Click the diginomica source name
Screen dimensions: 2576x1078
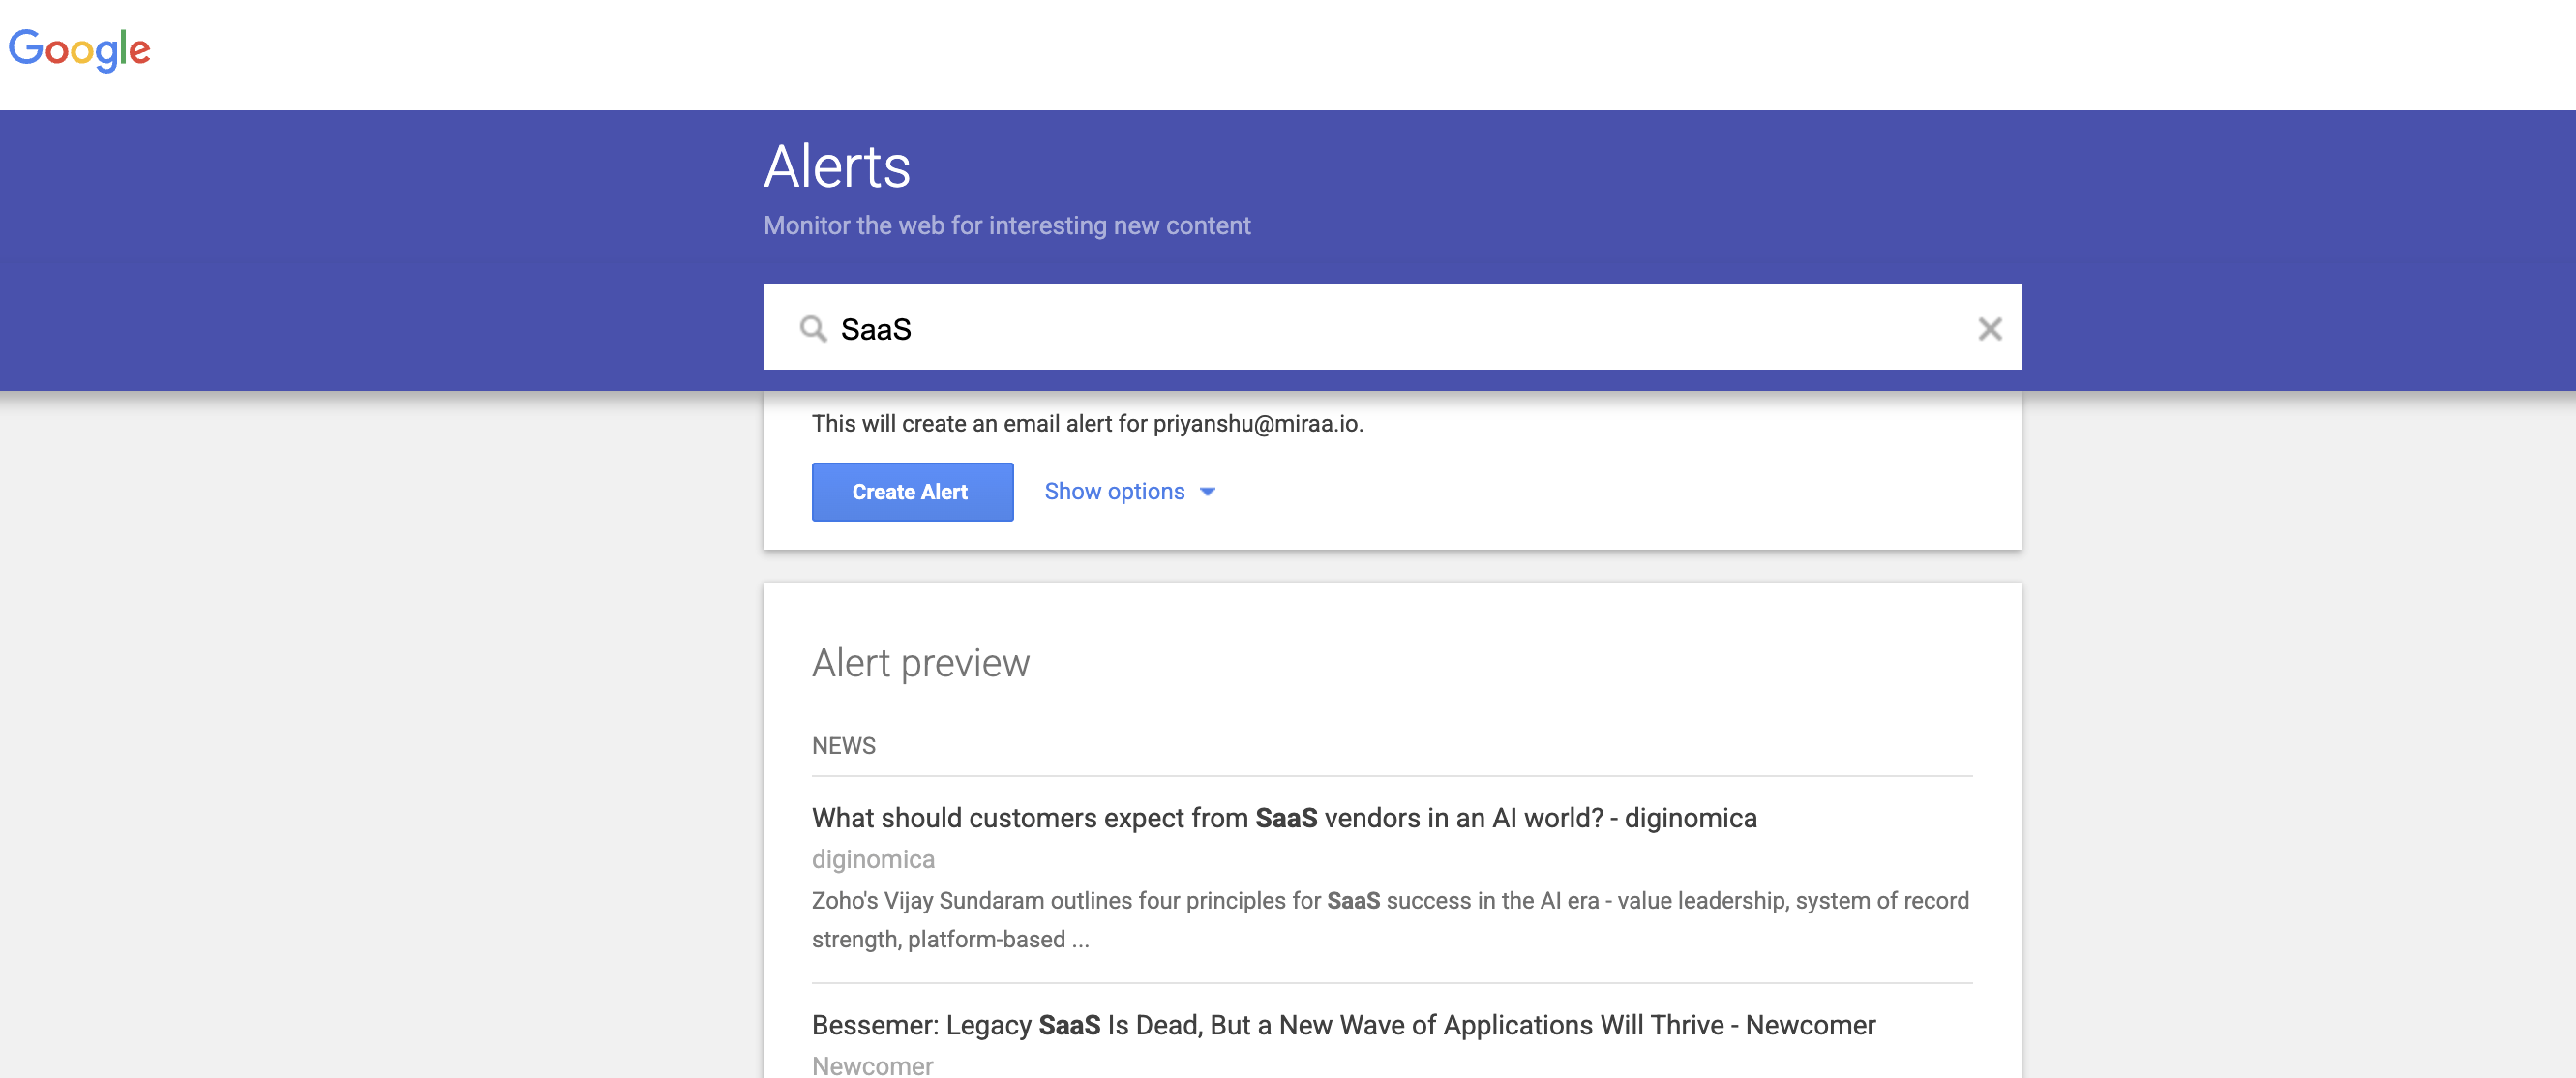872,859
